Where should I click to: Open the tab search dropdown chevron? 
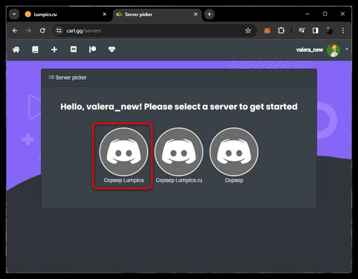(14, 14)
